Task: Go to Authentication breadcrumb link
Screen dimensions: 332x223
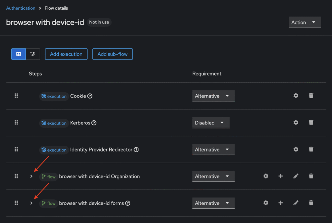Action: pos(21,8)
